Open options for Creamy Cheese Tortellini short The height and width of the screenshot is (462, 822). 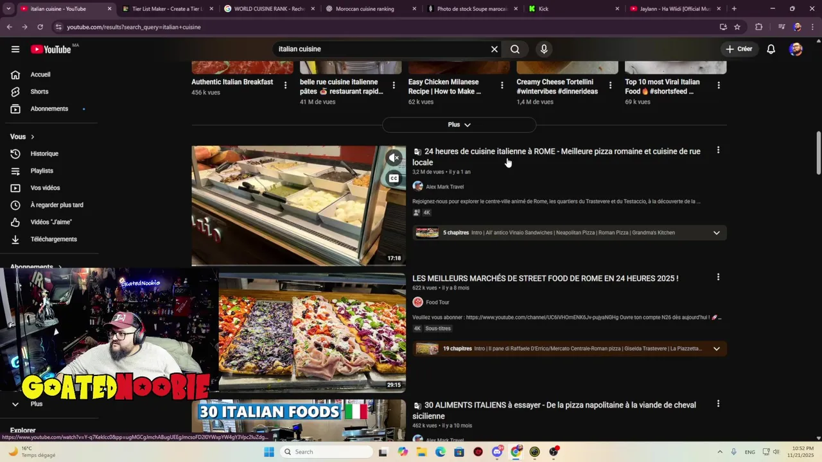[x=610, y=85]
